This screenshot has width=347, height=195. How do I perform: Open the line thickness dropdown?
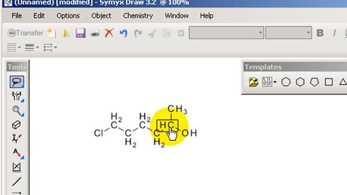click(x=32, y=47)
